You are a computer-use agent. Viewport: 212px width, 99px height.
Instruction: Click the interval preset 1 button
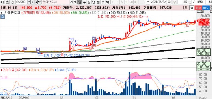[113, 2]
